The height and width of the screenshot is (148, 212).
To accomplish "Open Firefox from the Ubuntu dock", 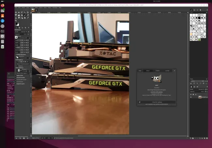I will pos(2,6).
